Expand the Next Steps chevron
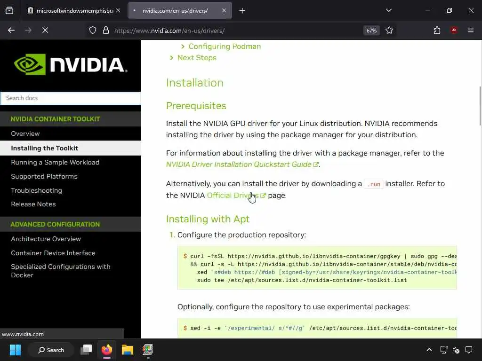The width and height of the screenshot is (482, 361). point(171,58)
